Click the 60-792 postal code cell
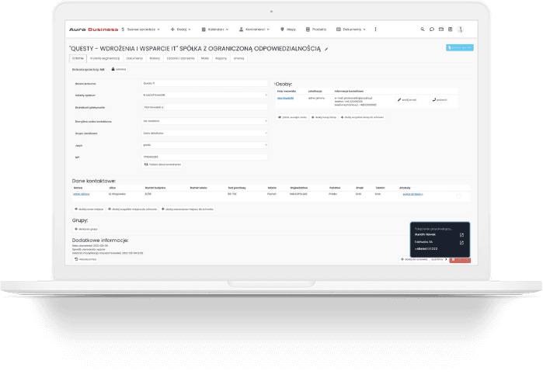 pos(232,194)
